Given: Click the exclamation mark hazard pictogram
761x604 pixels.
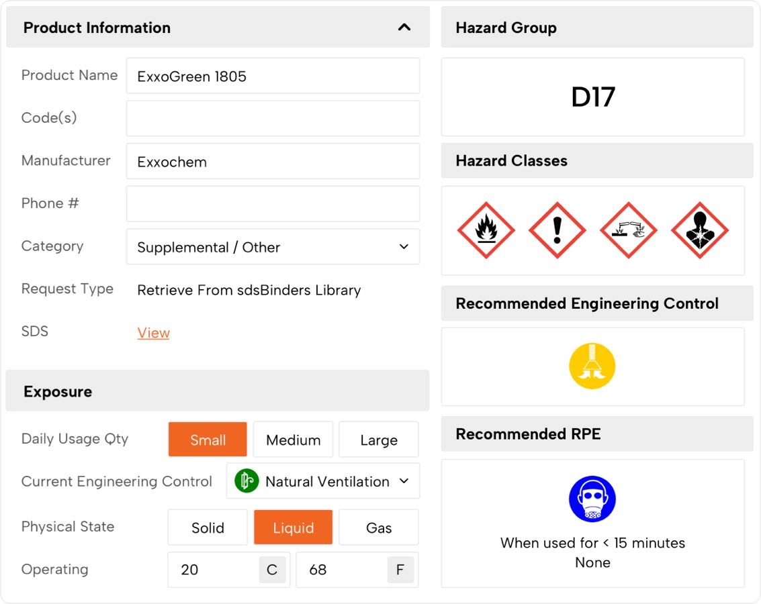Looking at the screenshot, I should 557,230.
